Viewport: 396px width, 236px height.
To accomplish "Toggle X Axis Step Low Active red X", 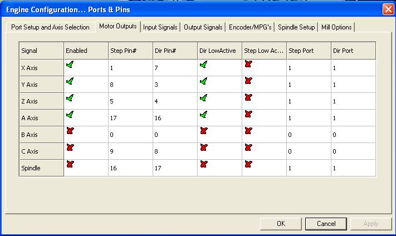I will [248, 65].
